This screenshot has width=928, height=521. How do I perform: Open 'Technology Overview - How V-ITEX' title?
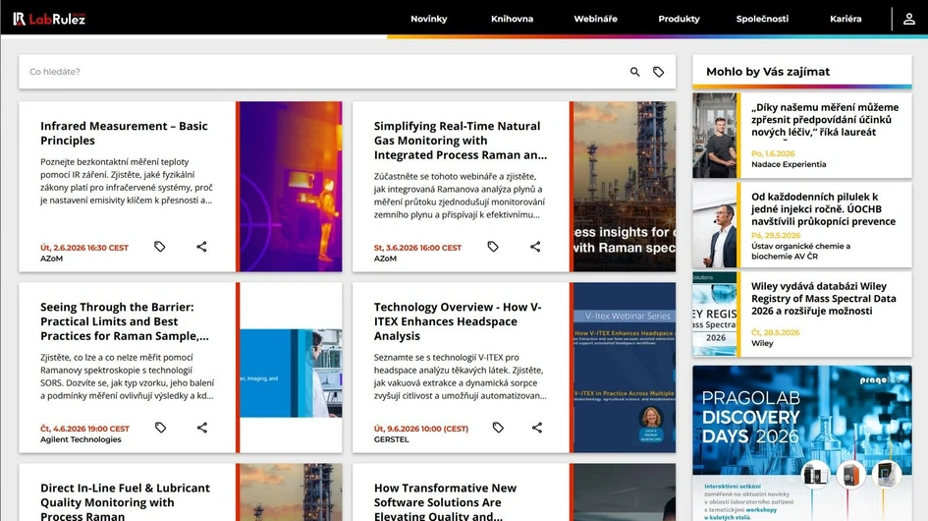coord(458,321)
